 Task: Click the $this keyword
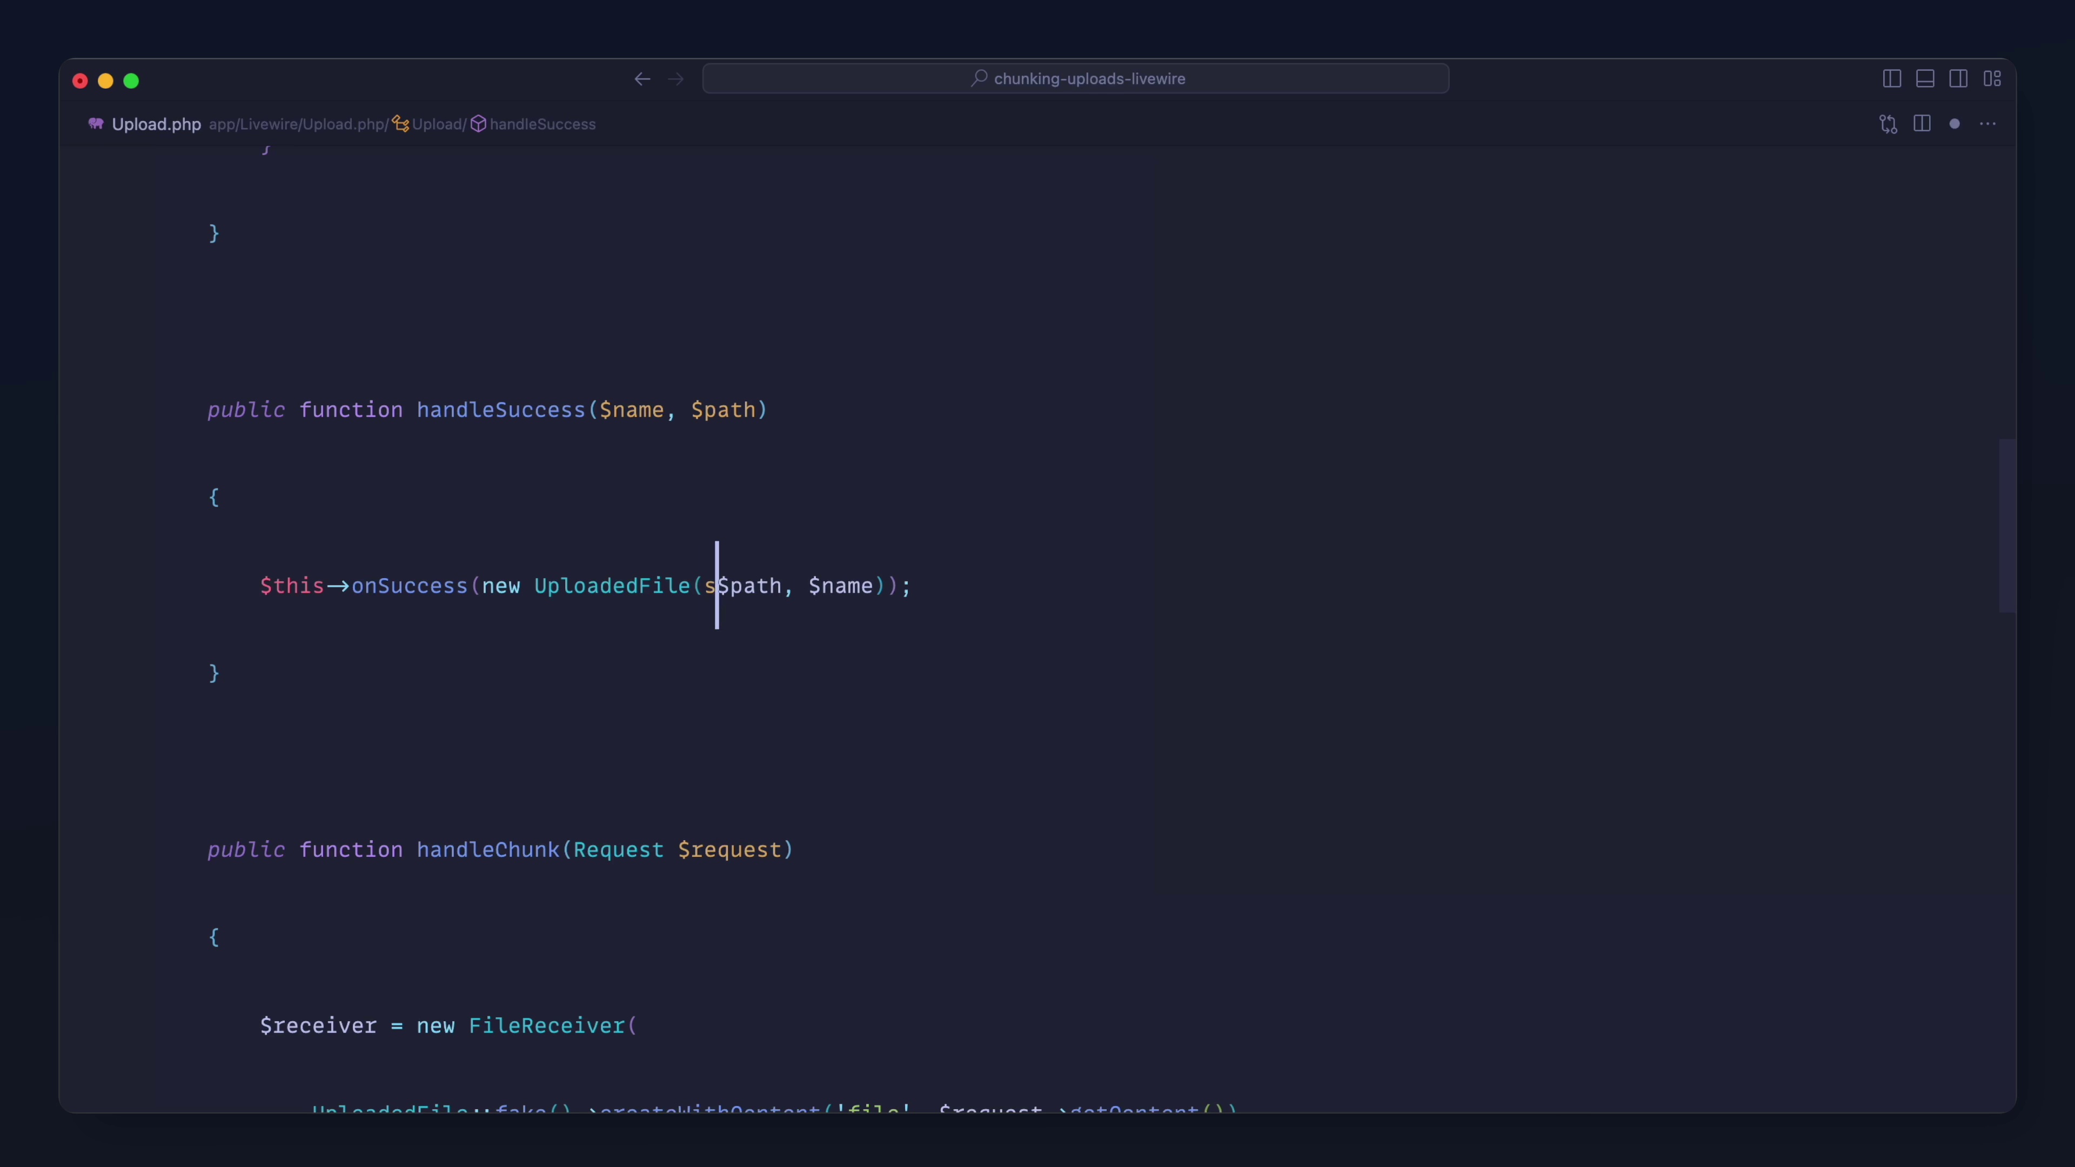coord(292,586)
